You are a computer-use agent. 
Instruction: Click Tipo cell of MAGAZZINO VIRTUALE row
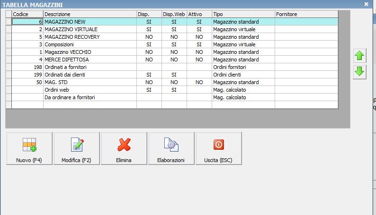coord(243,29)
